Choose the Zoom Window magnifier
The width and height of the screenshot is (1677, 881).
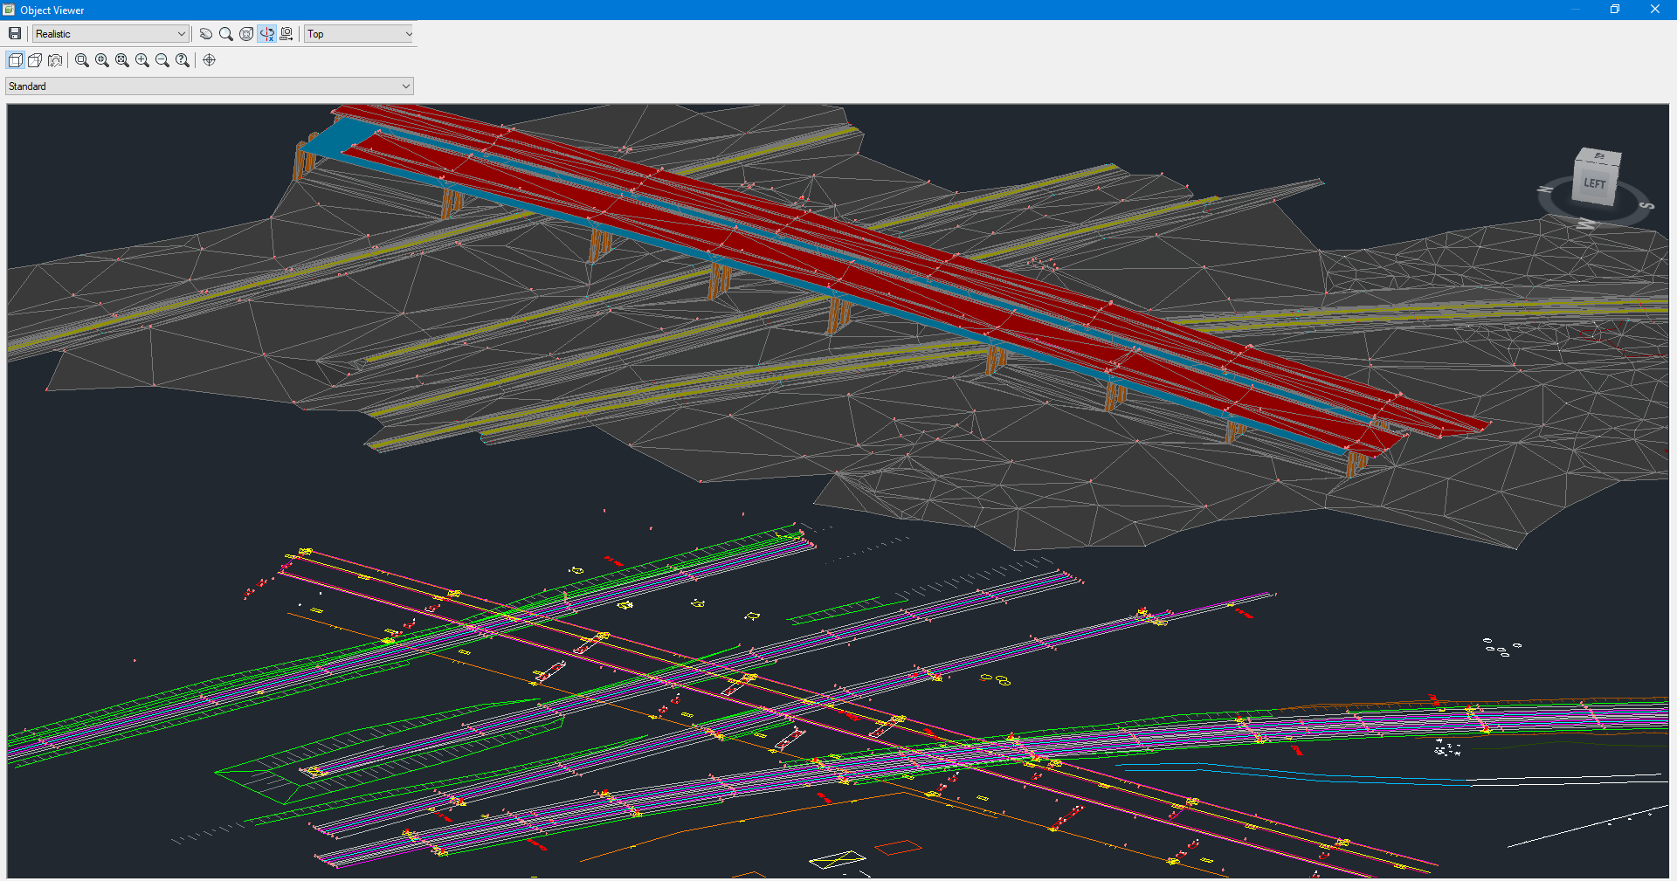pyautogui.click(x=82, y=60)
